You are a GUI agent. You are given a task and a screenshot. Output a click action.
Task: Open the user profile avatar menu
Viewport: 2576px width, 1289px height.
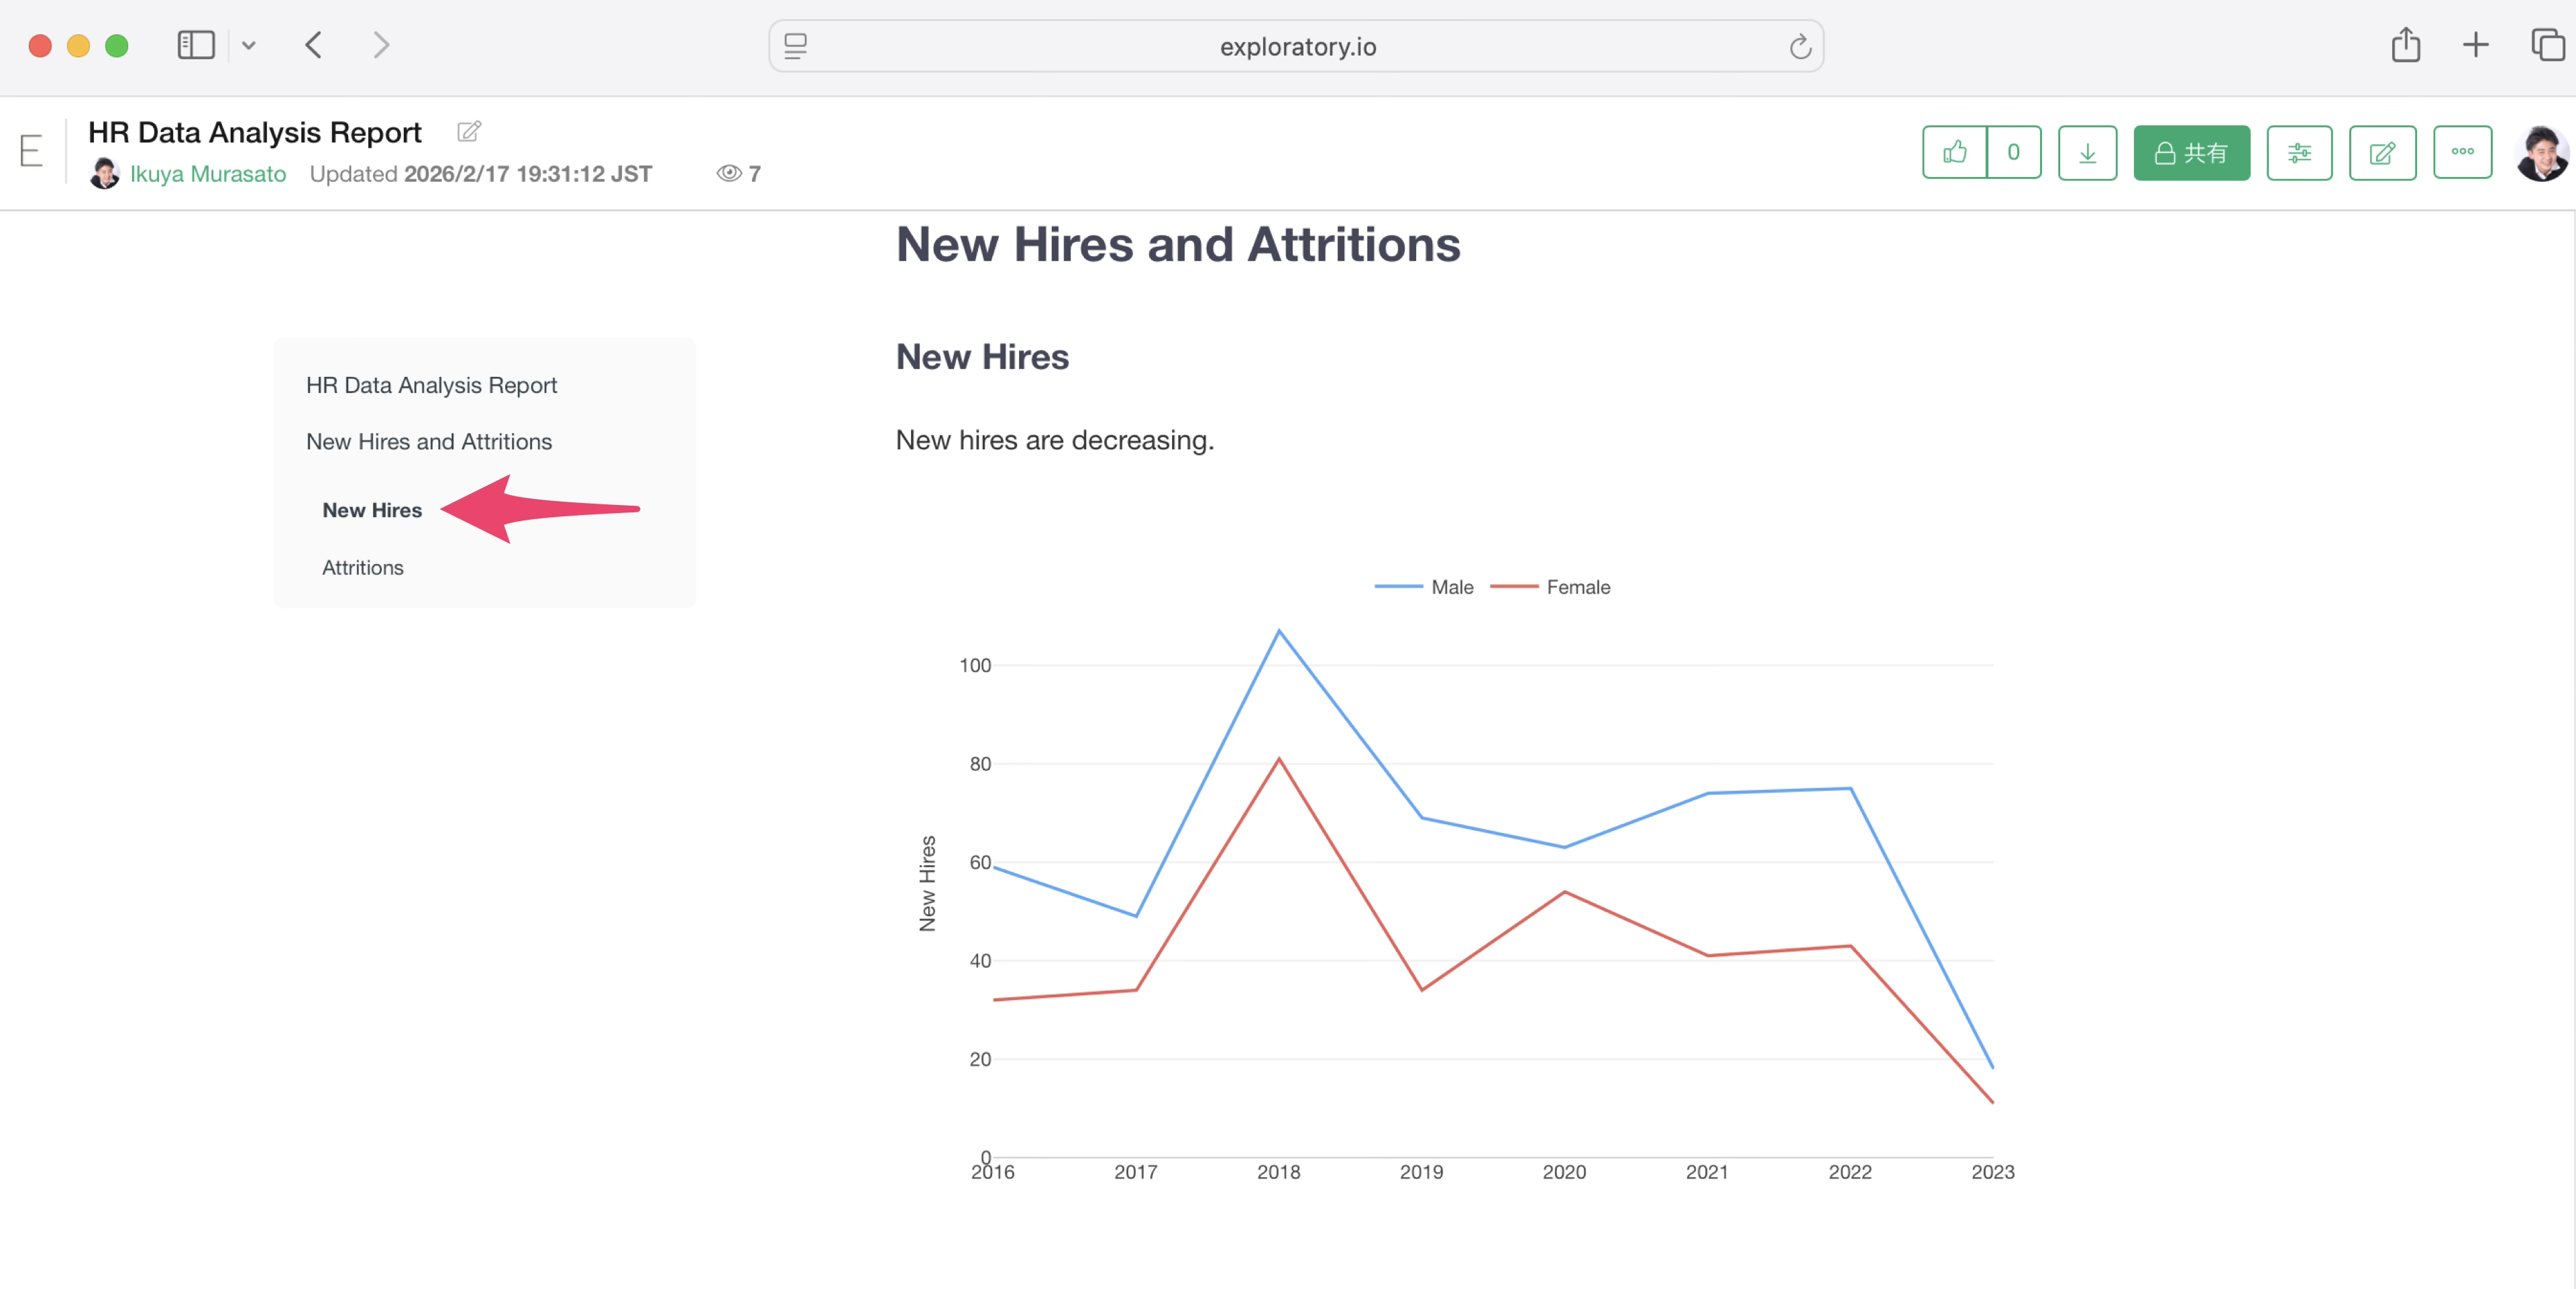tap(2540, 152)
